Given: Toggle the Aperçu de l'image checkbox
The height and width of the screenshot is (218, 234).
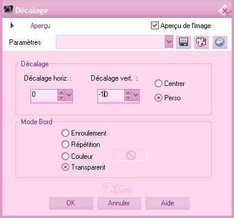Looking at the screenshot, I should (155, 26).
